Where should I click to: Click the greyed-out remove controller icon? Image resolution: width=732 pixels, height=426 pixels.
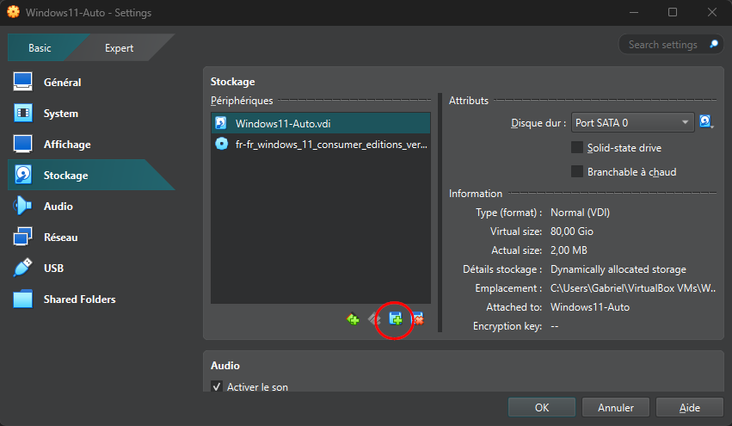coord(374,319)
